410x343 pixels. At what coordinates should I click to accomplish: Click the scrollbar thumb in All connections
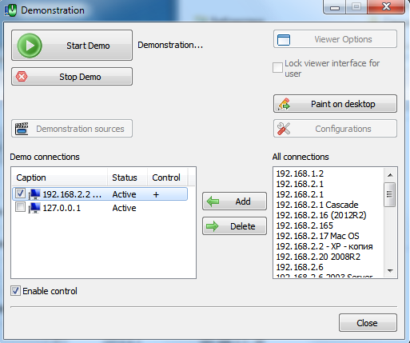(x=390, y=194)
